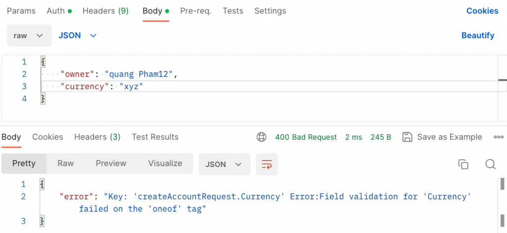Click the globe network info icon
Image resolution: width=507 pixels, height=233 pixels.
(x=261, y=137)
